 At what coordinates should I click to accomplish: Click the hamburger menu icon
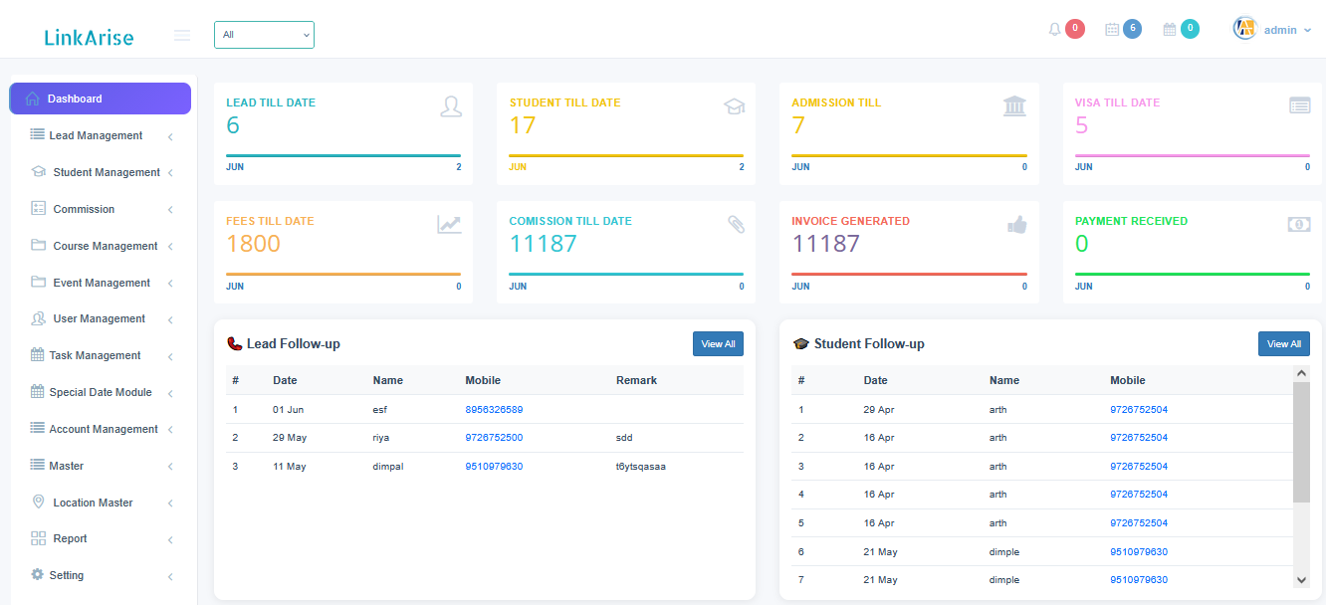pyautogui.click(x=182, y=36)
